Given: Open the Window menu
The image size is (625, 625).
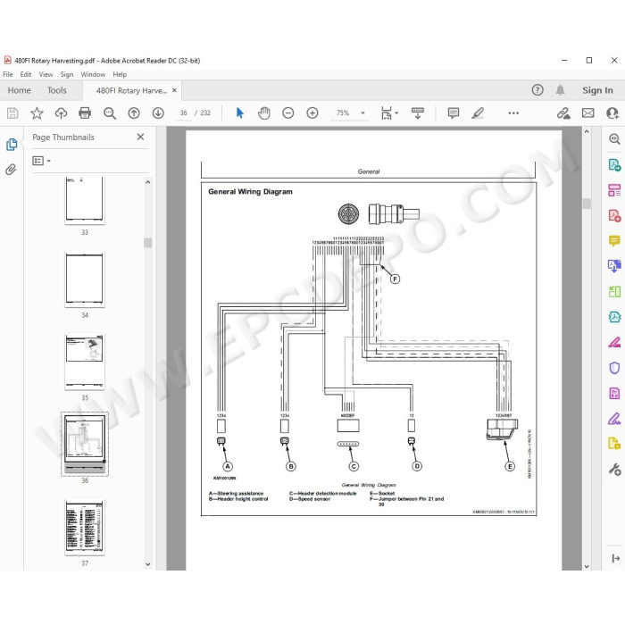Looking at the screenshot, I should click(x=93, y=74).
